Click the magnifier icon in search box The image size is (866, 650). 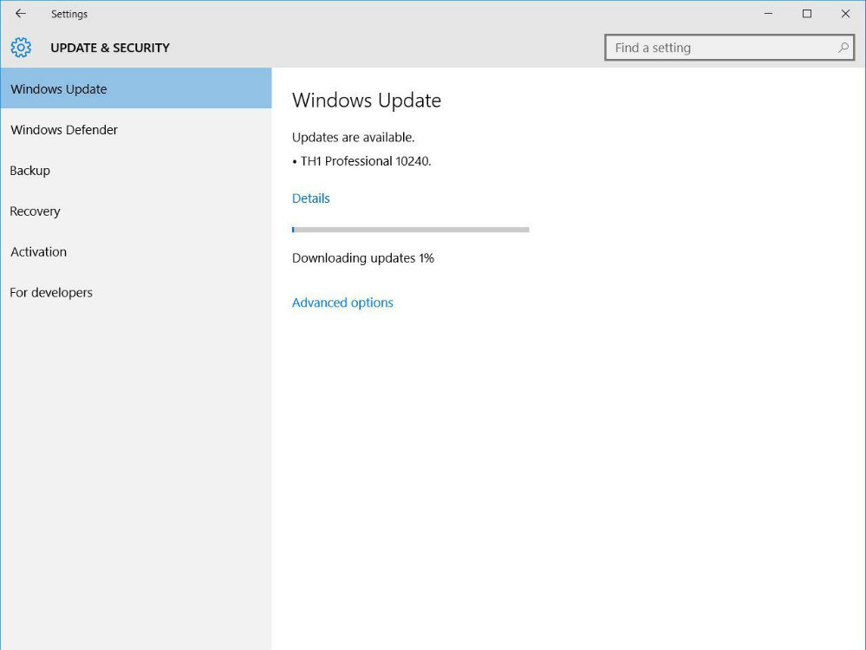(843, 48)
